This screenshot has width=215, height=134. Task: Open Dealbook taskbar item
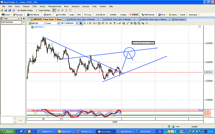47,132
